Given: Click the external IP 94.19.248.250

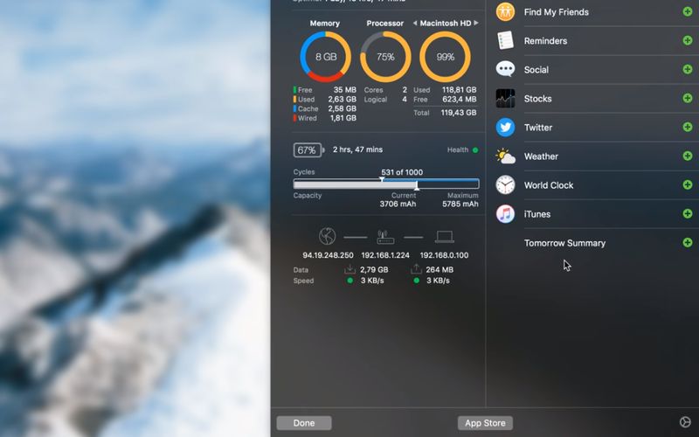Looking at the screenshot, I should (x=329, y=255).
